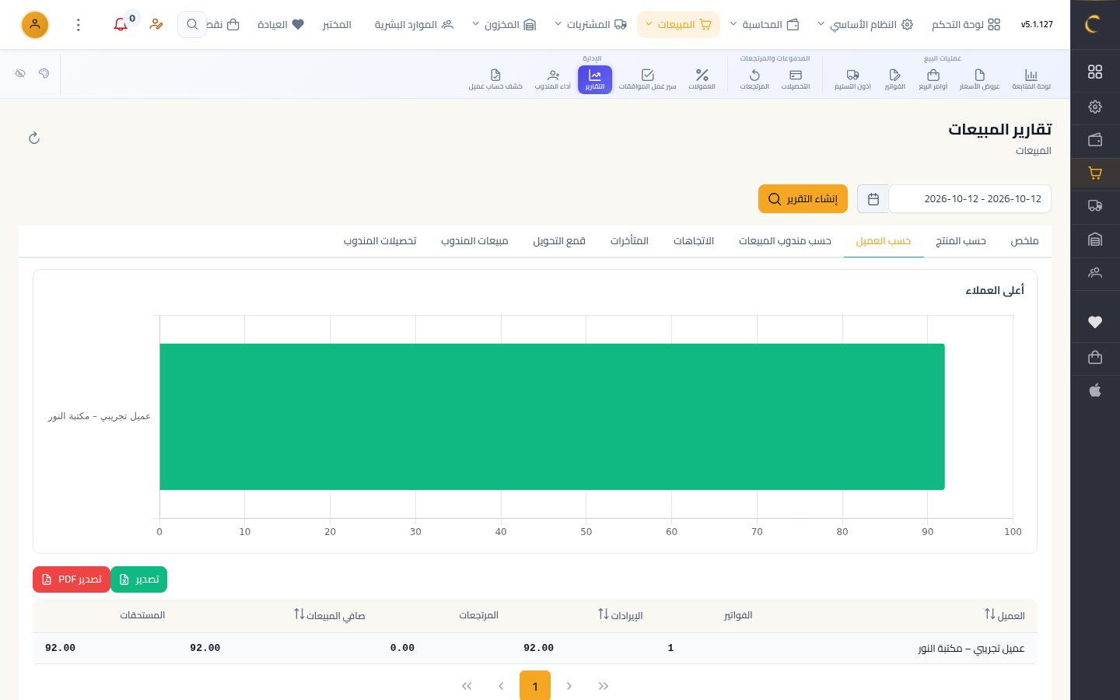This screenshot has height=700, width=1120.
Task: Expand the المخزون top menu dropdown
Action: 504,25
